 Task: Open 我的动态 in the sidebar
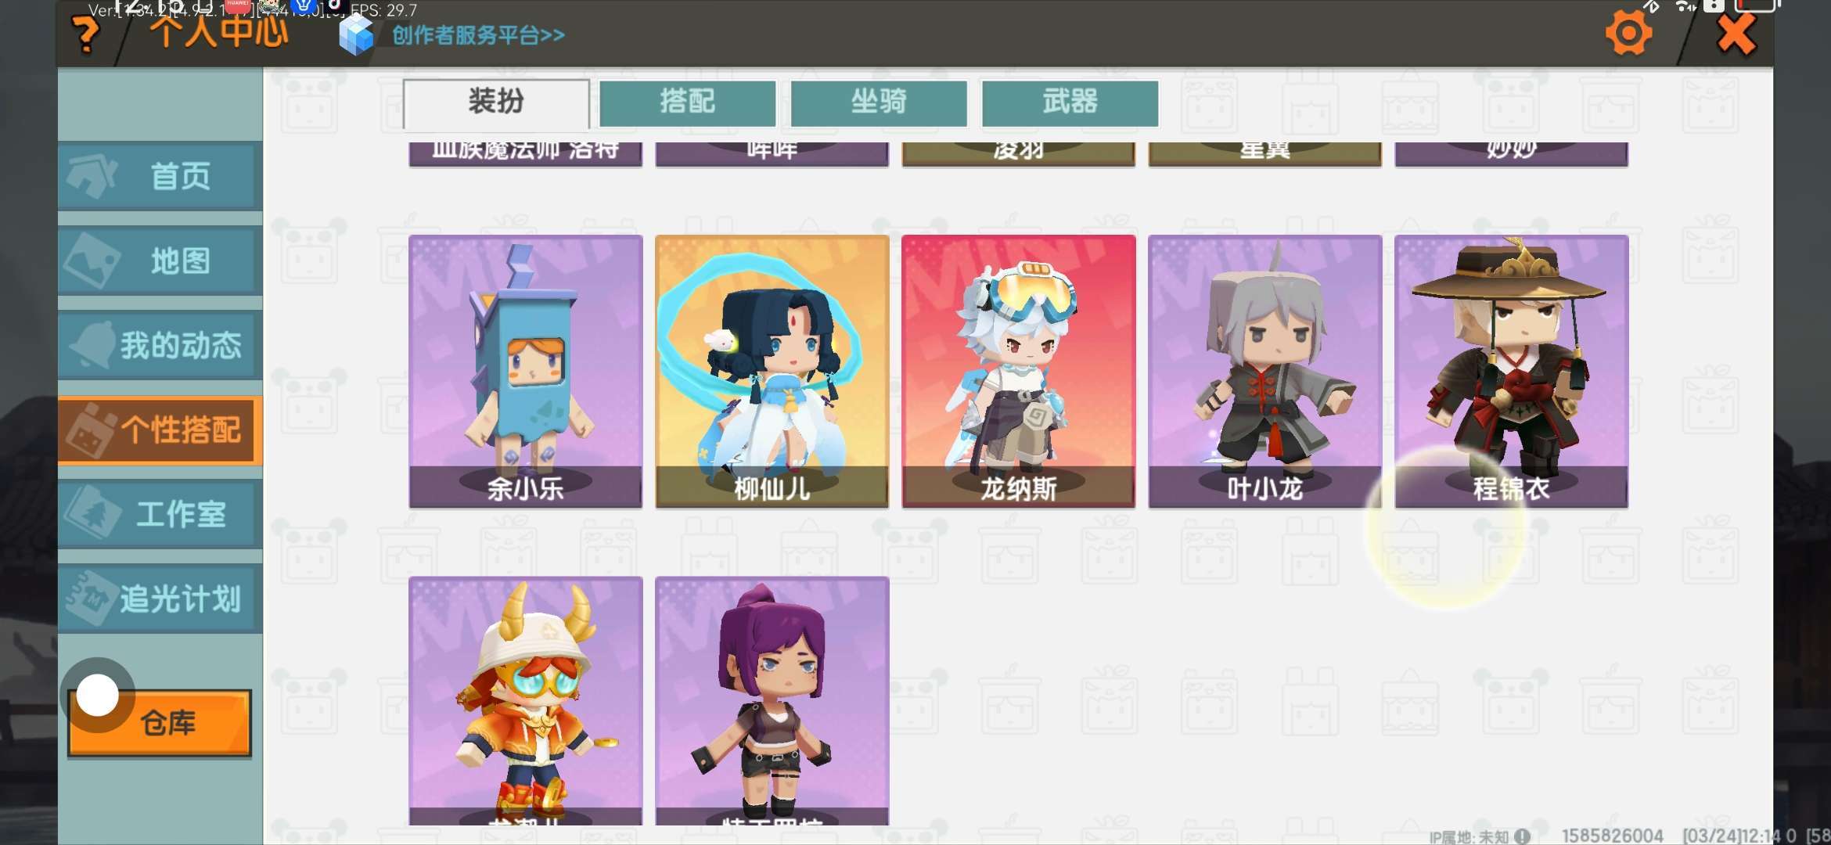point(160,345)
